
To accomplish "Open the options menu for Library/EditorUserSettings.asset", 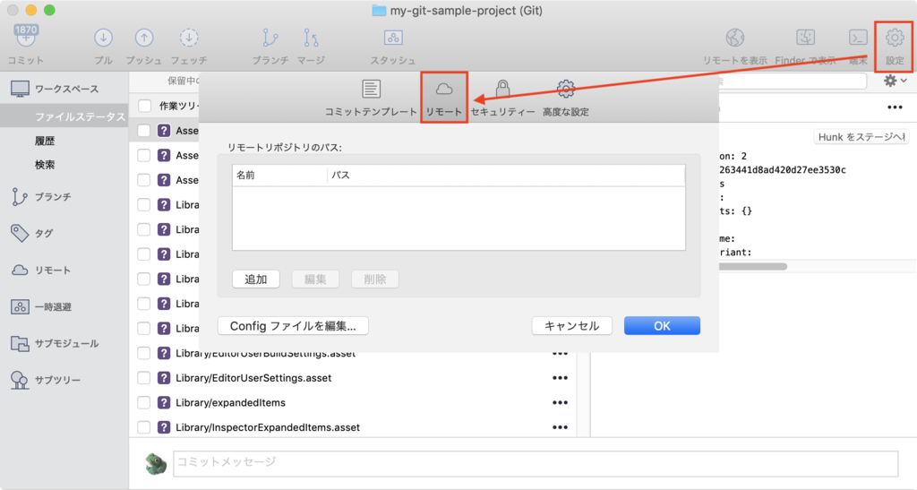I will point(560,378).
